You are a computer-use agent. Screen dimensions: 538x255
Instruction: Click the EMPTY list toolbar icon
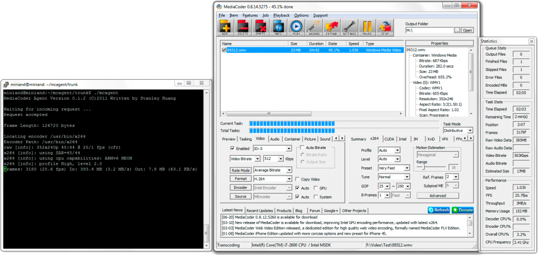point(261,27)
